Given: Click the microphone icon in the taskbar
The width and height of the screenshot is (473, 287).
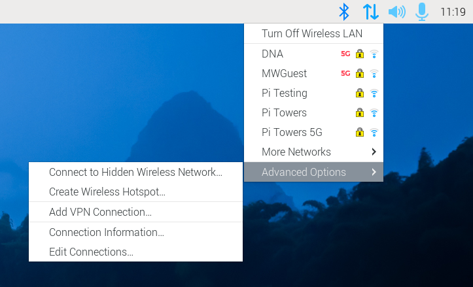Looking at the screenshot, I should (x=422, y=12).
